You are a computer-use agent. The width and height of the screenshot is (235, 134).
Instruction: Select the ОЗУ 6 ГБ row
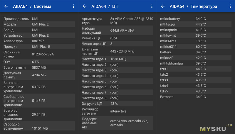(39, 62)
